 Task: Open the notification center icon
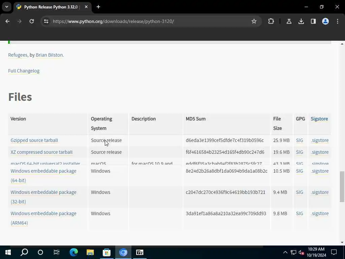[334, 252]
